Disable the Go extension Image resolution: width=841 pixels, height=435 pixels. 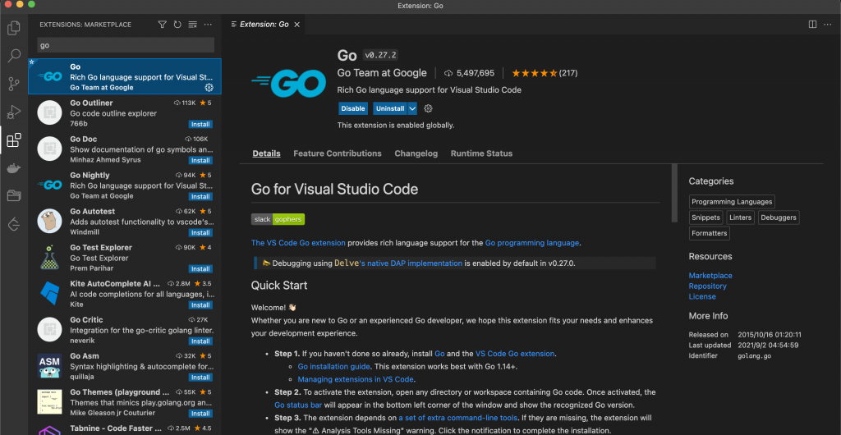point(353,108)
